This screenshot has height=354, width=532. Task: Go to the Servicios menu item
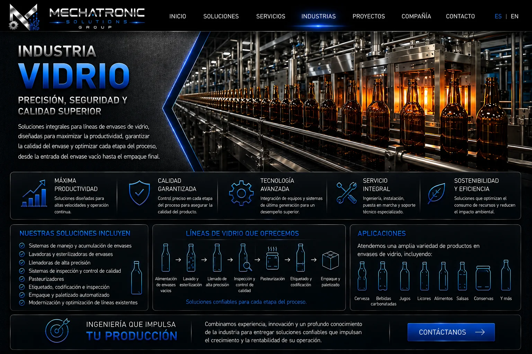tap(271, 16)
